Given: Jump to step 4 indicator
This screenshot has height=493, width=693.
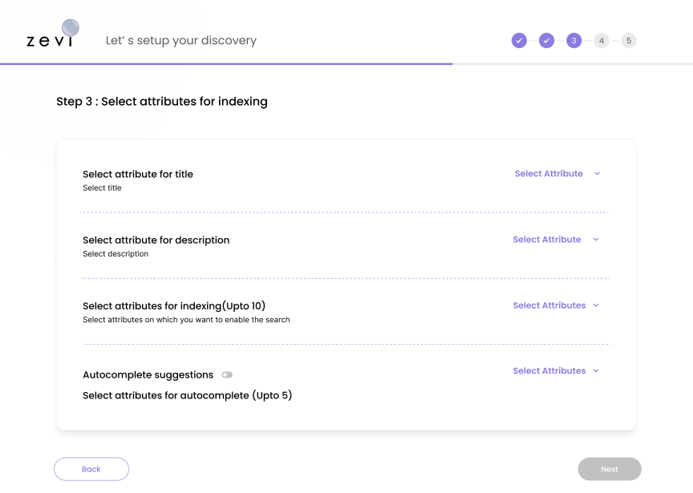Looking at the screenshot, I should tap(602, 40).
